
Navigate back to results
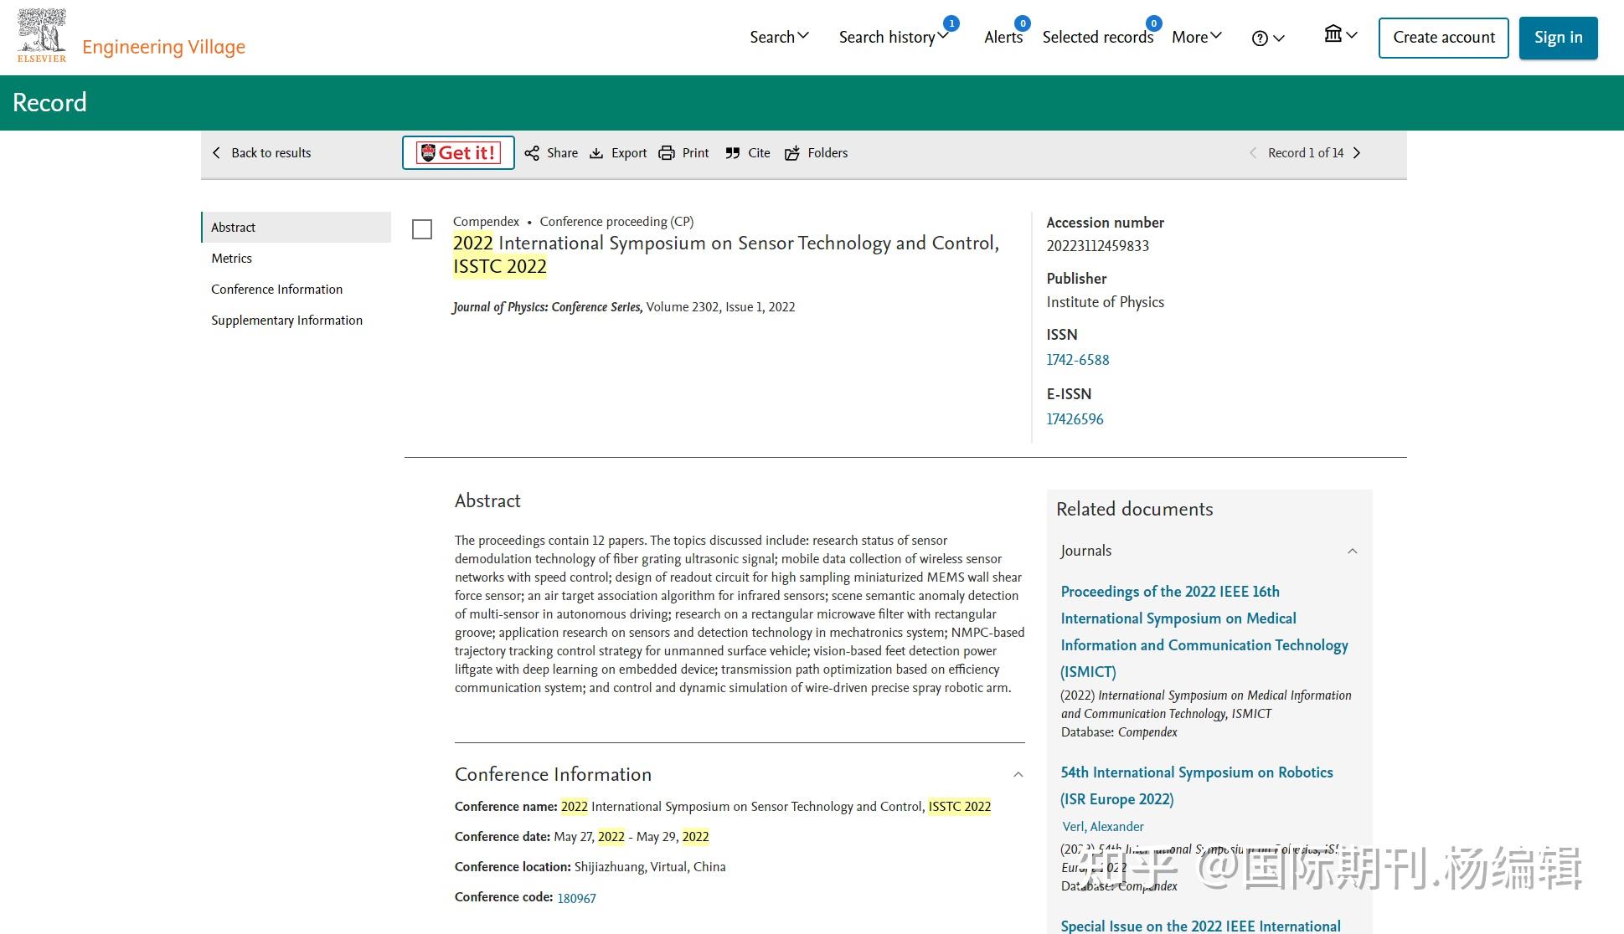pos(260,152)
